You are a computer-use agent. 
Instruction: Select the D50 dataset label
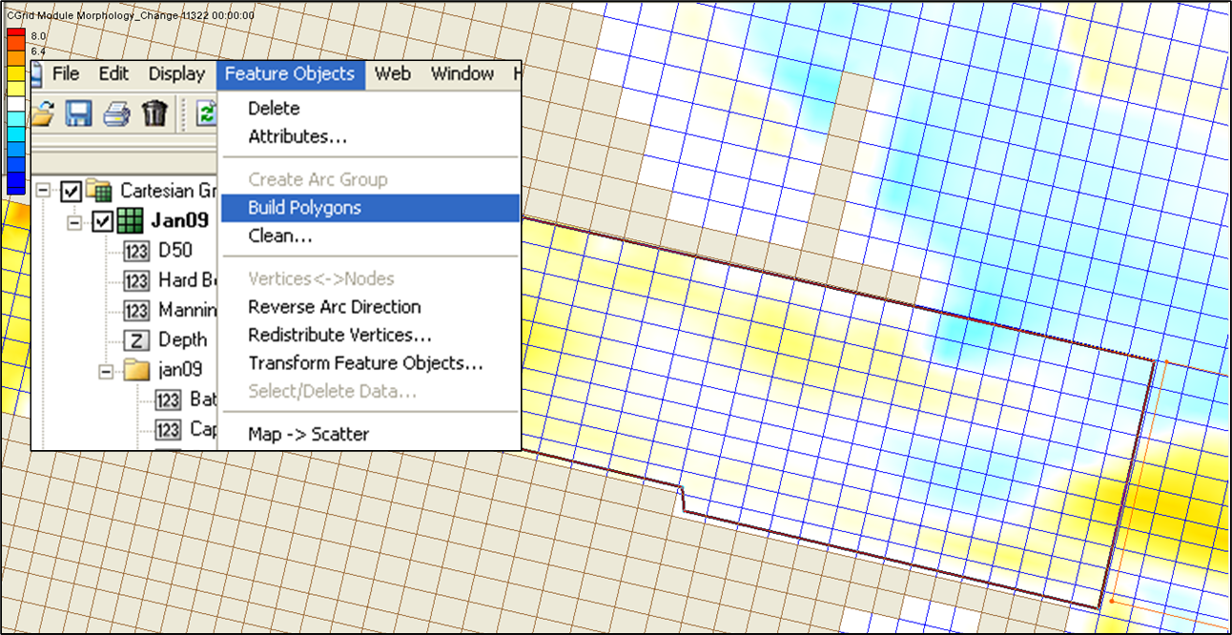(x=175, y=251)
